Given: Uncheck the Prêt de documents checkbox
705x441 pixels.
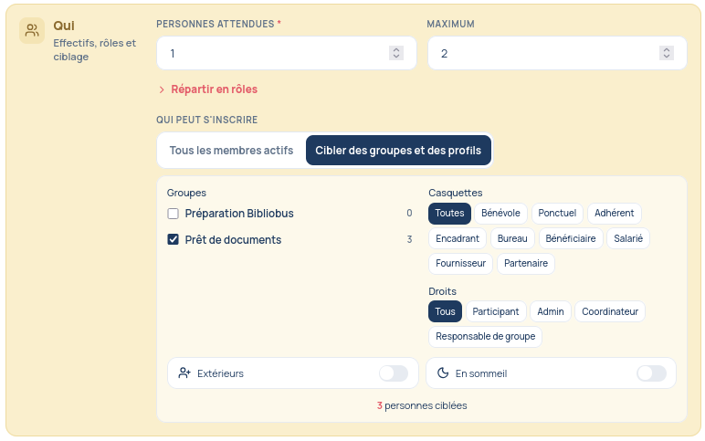Looking at the screenshot, I should pyautogui.click(x=174, y=239).
